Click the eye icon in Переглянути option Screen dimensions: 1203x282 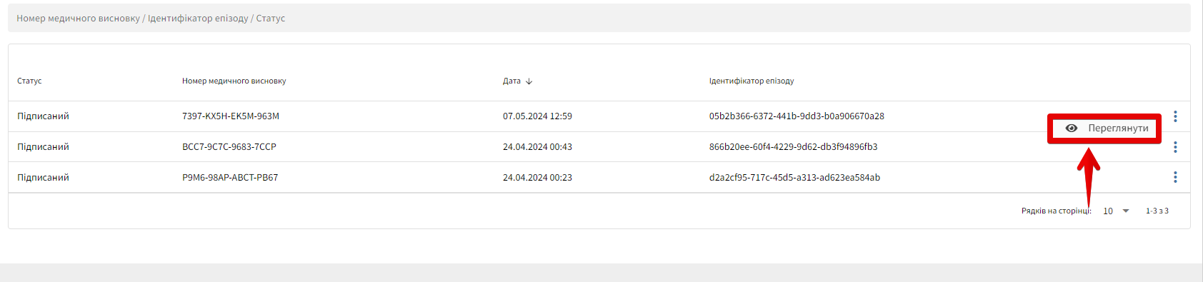(x=1072, y=129)
